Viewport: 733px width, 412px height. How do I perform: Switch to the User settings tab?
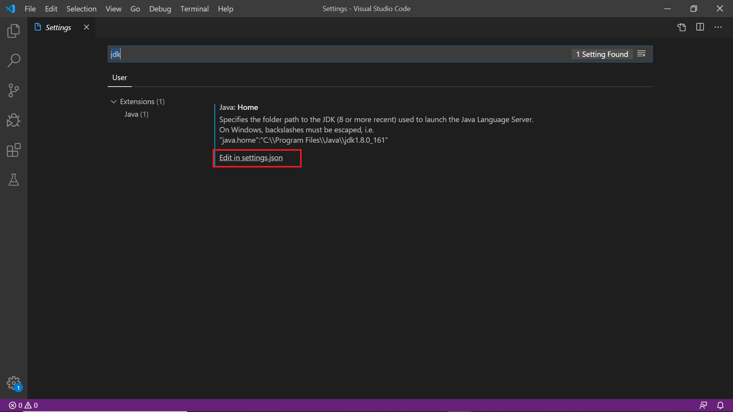pos(119,77)
